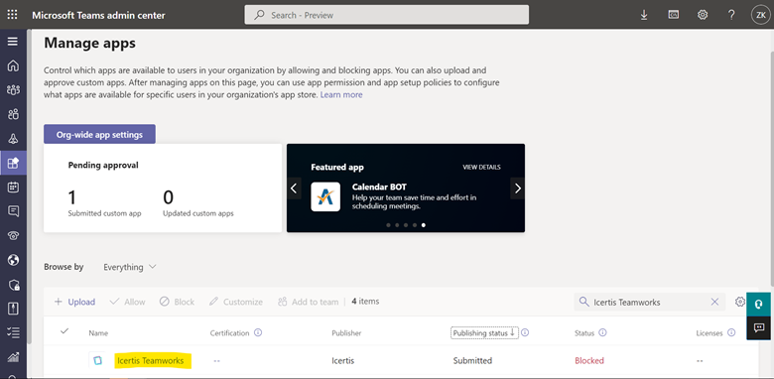This screenshot has width=774, height=379.
Task: Open the teal help headset widget
Action: [x=759, y=304]
